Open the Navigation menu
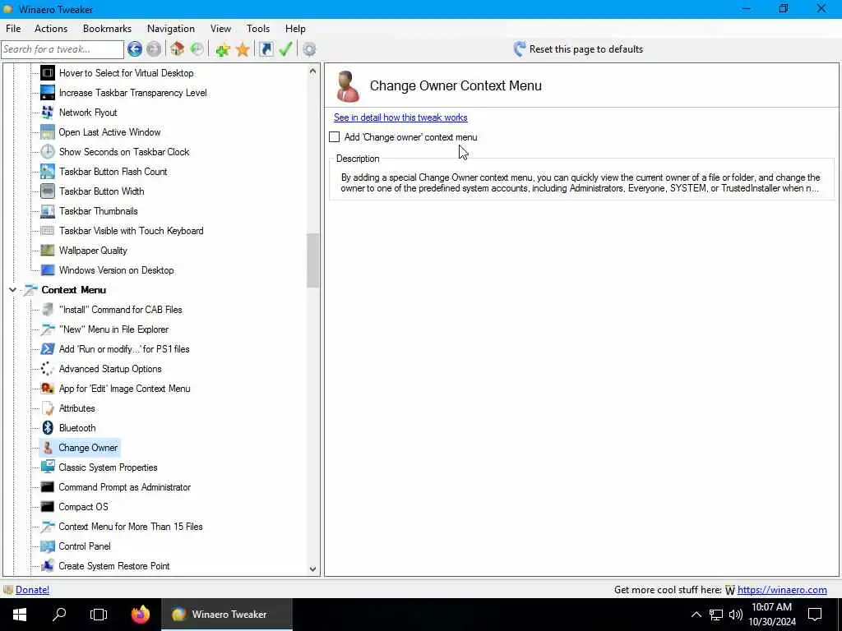Screen dimensions: 842x631 [x=171, y=29]
